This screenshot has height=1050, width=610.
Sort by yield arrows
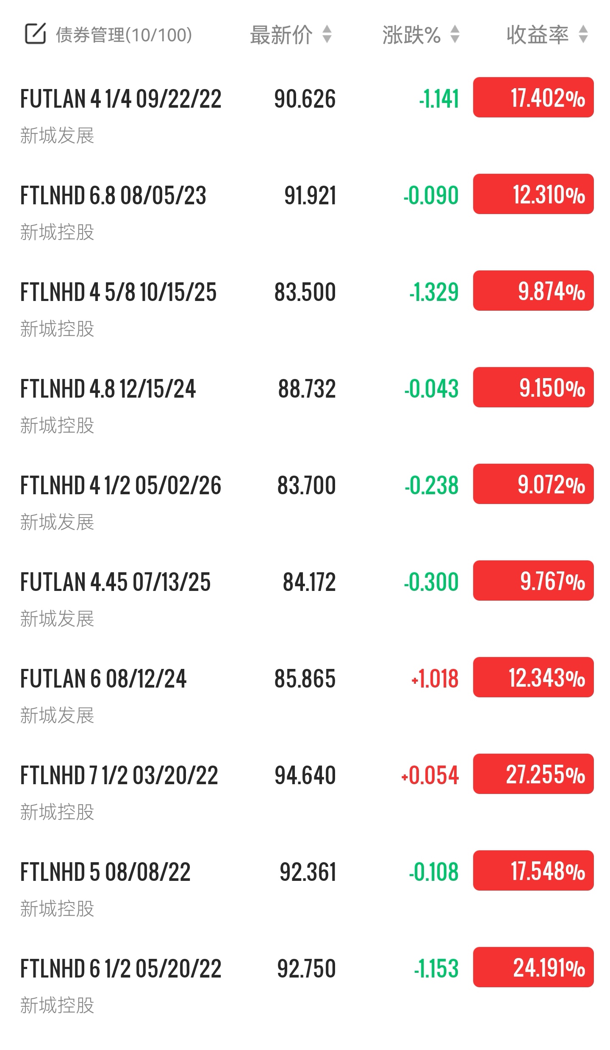583,34
